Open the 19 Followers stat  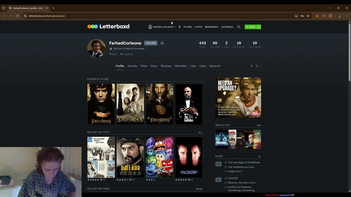255,44
